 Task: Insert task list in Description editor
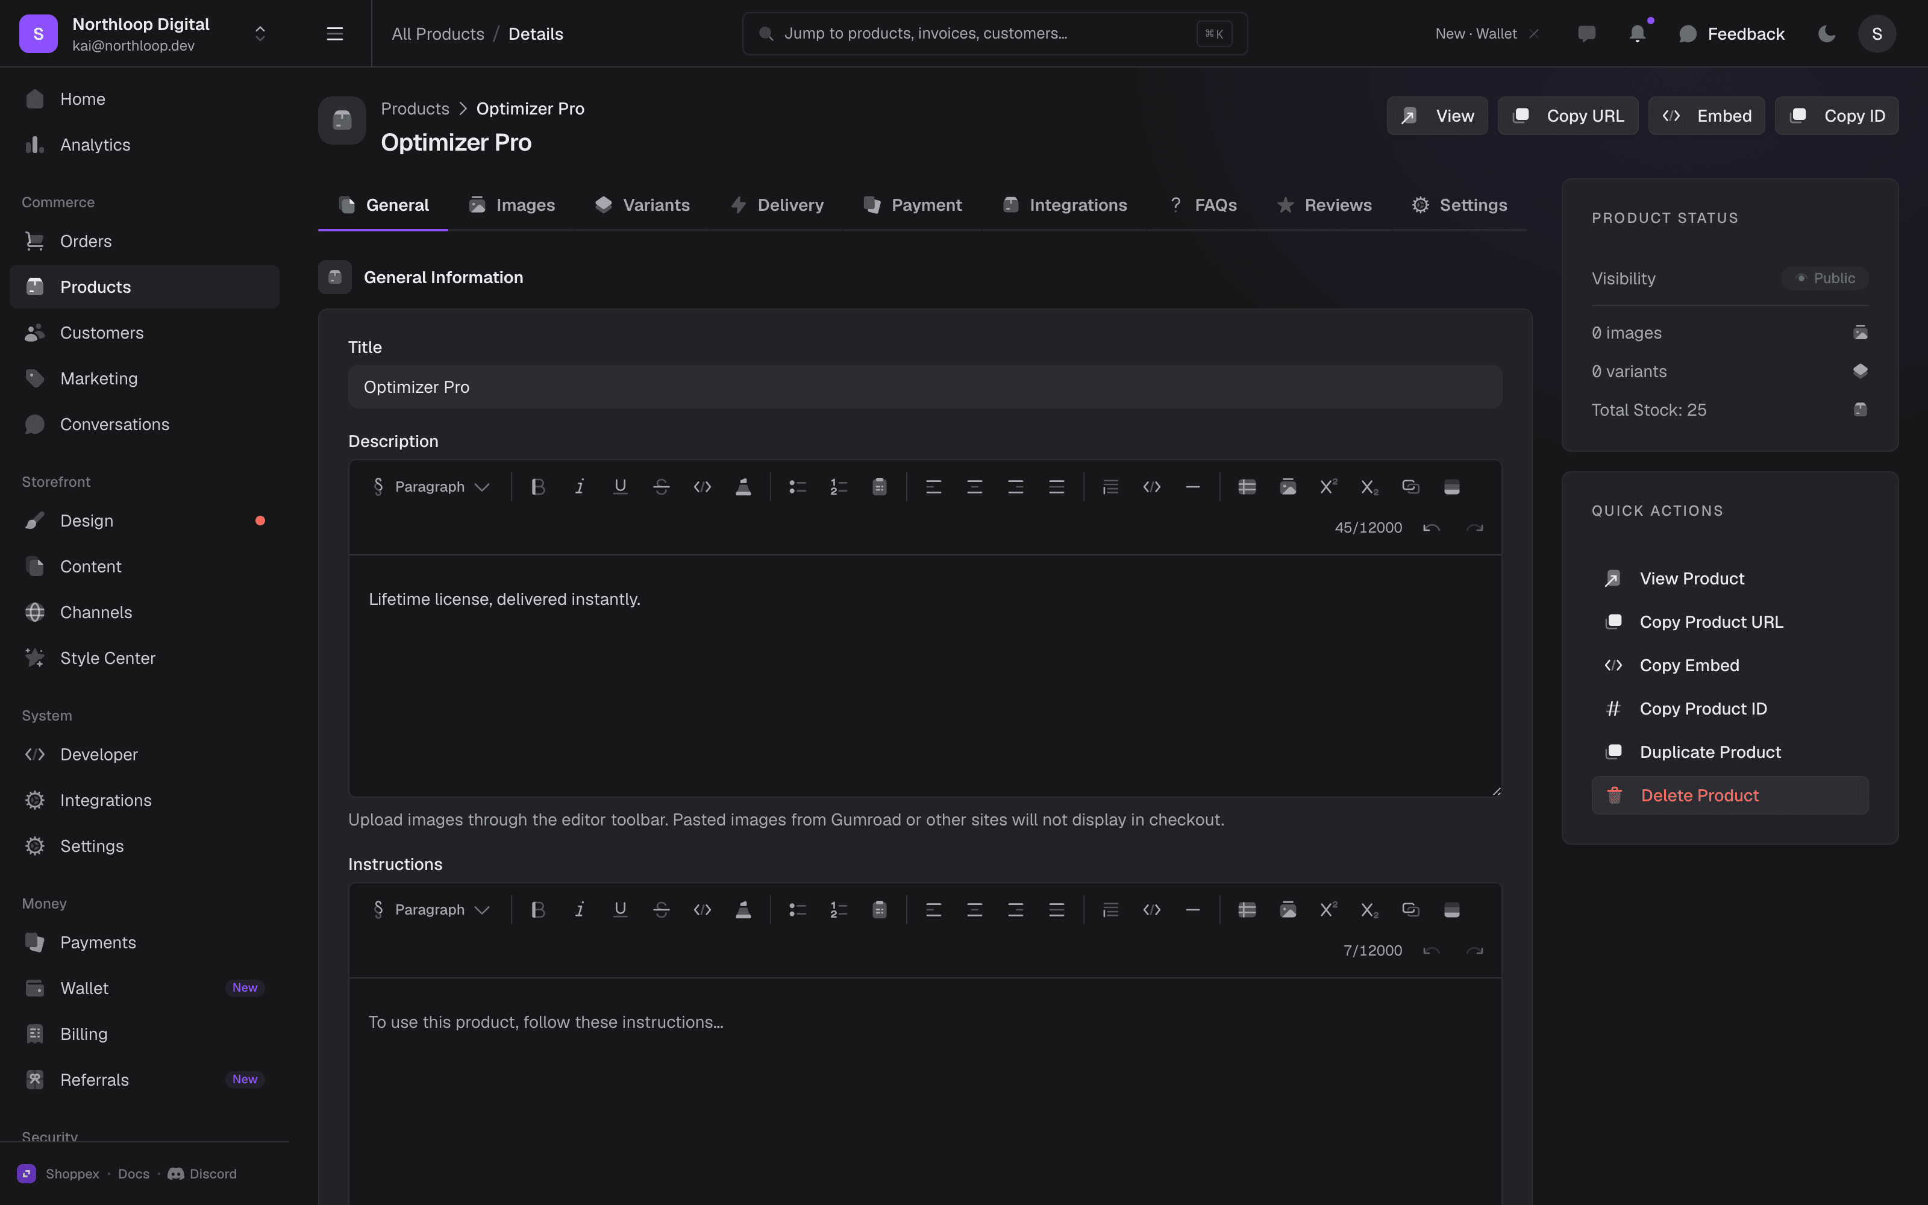(880, 487)
